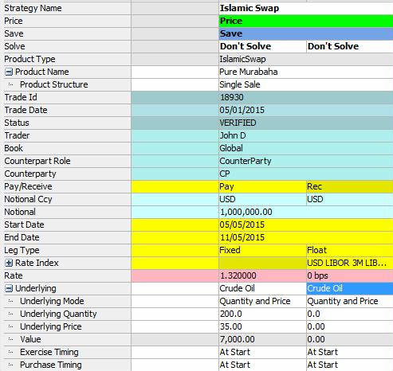Click the Underlying Price 35.00 cell
The image size is (393, 371).
[262, 326]
